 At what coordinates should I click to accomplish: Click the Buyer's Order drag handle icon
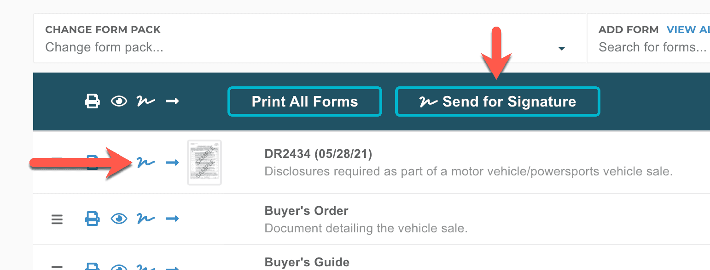tap(57, 219)
